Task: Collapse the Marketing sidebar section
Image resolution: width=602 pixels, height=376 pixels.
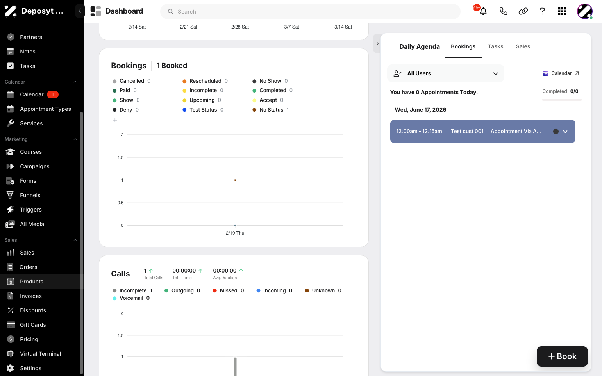Action: pos(75,139)
